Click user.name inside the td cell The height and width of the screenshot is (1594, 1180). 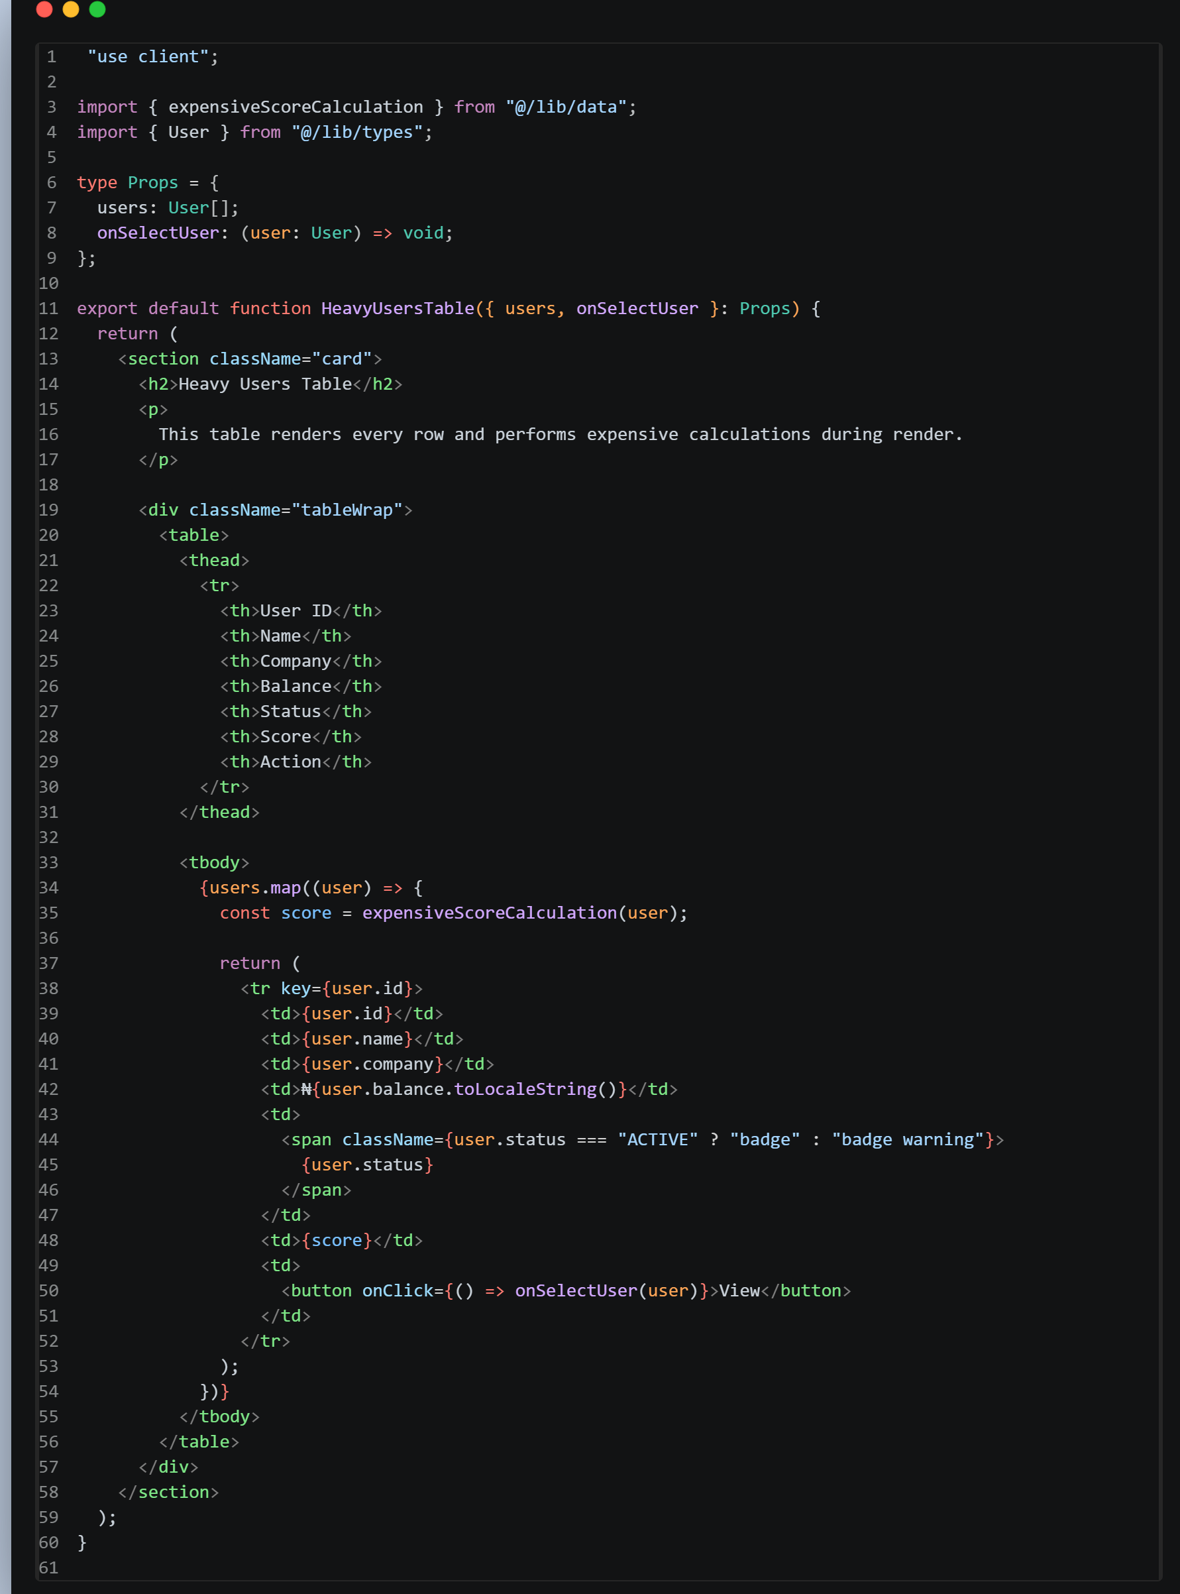click(357, 1039)
